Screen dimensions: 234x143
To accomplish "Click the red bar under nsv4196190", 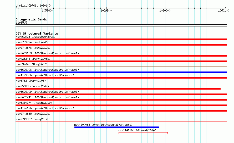I will (121, 111).
